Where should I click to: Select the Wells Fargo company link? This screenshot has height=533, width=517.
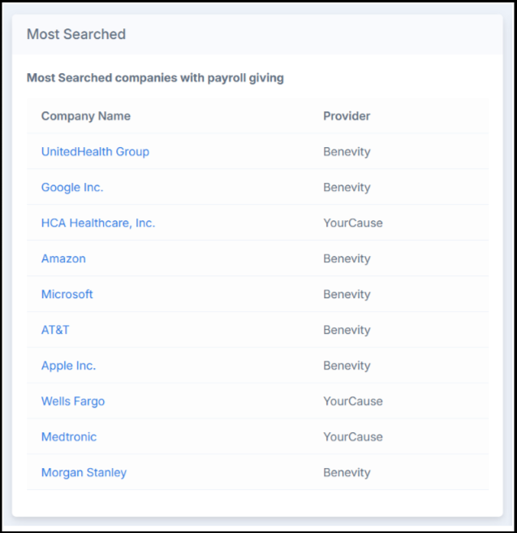tap(73, 401)
